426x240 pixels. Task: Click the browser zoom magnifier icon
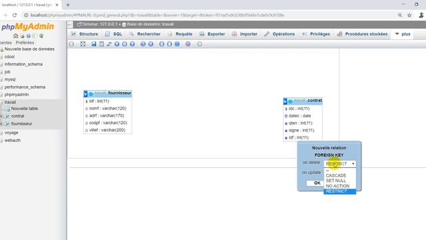(x=400, y=15)
